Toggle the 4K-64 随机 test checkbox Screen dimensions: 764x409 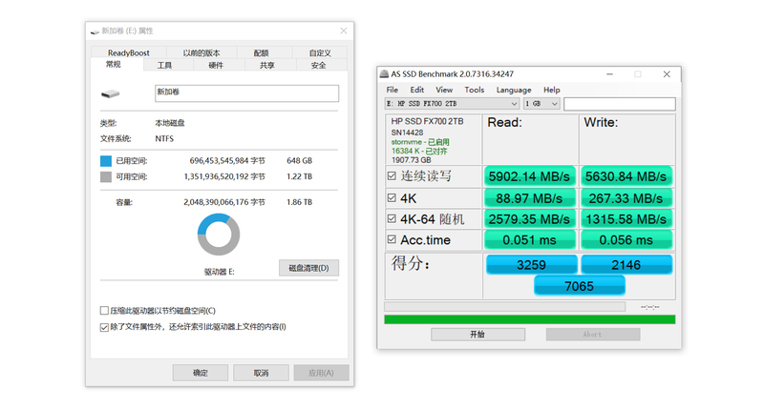pos(392,218)
